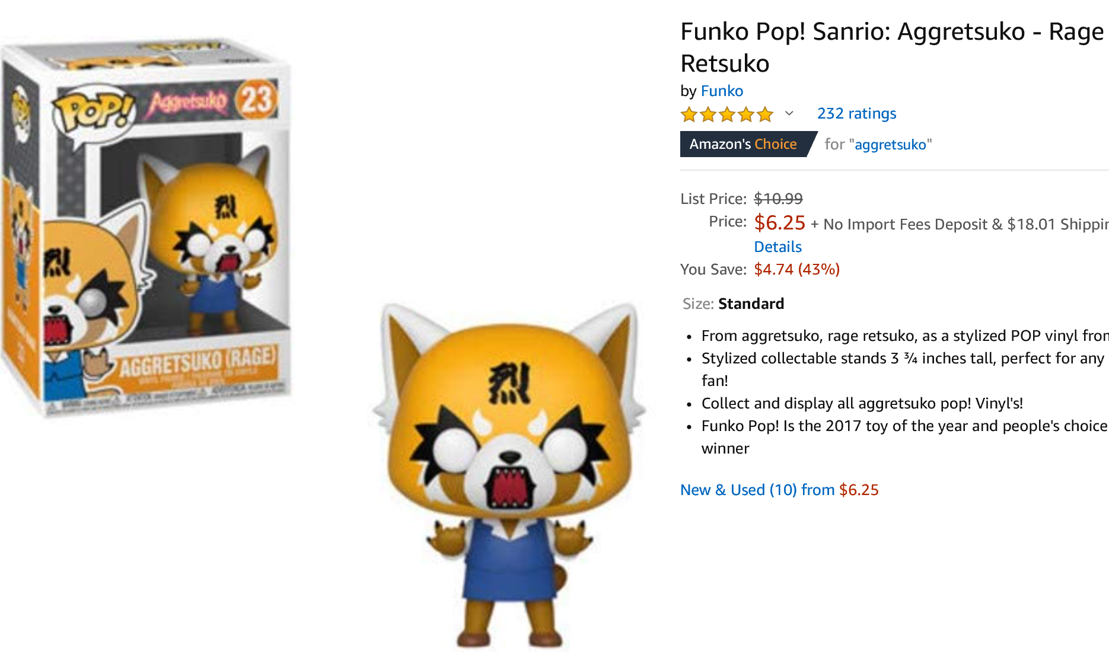Click the third rating star
The width and height of the screenshot is (1109, 667).
(726, 114)
